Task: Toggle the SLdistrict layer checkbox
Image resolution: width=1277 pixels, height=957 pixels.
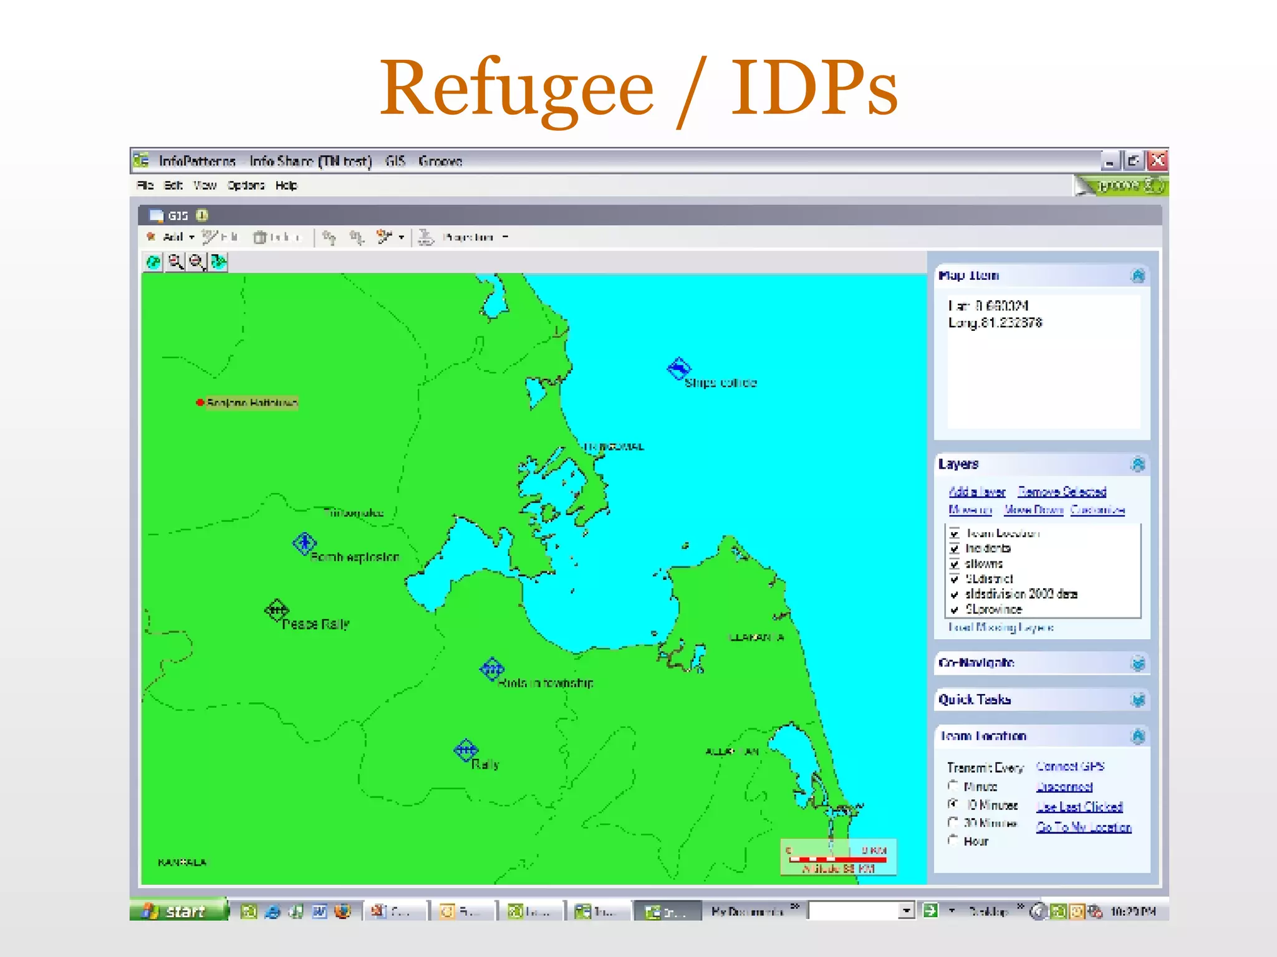Action: tap(954, 579)
